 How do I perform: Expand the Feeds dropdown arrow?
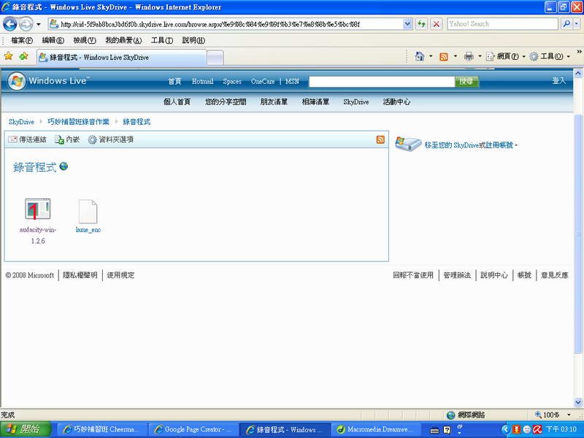(455, 57)
